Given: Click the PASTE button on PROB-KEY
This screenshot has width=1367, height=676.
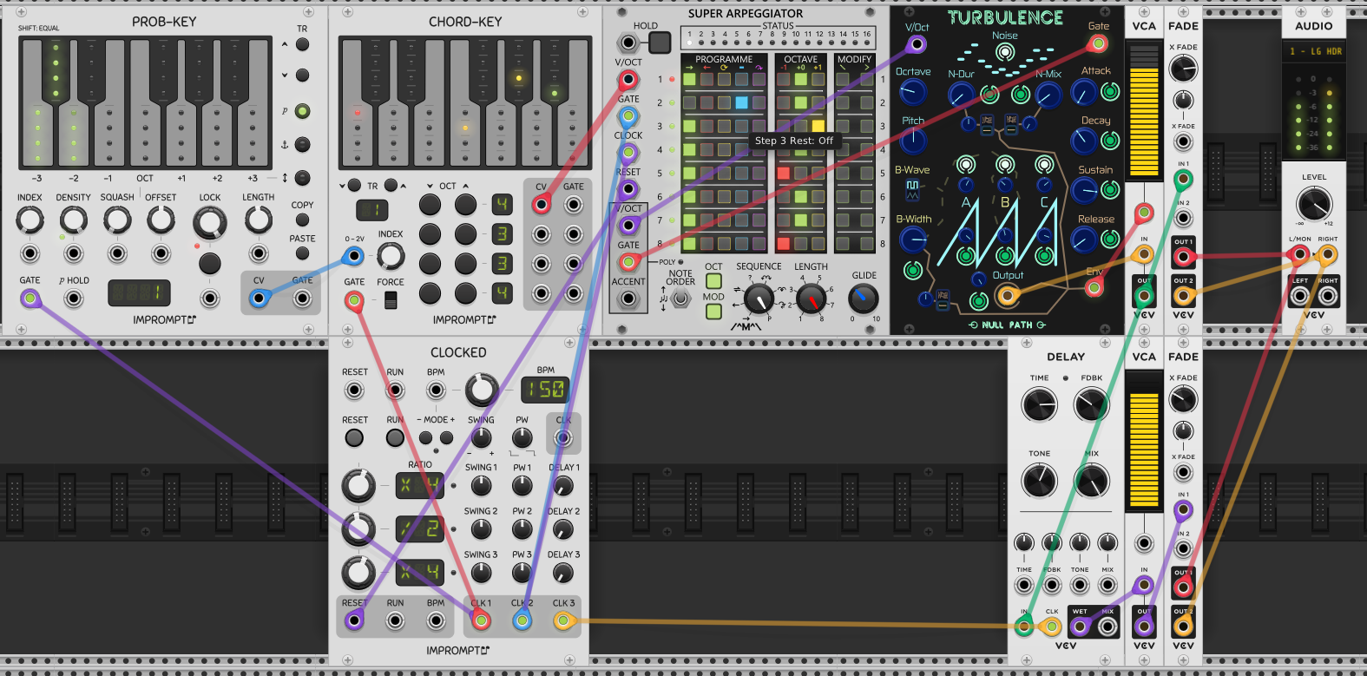Looking at the screenshot, I should [x=302, y=253].
